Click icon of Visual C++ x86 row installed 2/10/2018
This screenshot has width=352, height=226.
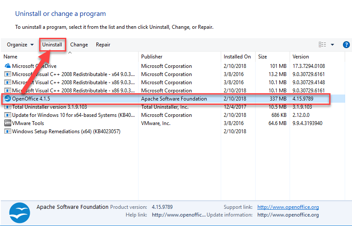(x=8, y=91)
